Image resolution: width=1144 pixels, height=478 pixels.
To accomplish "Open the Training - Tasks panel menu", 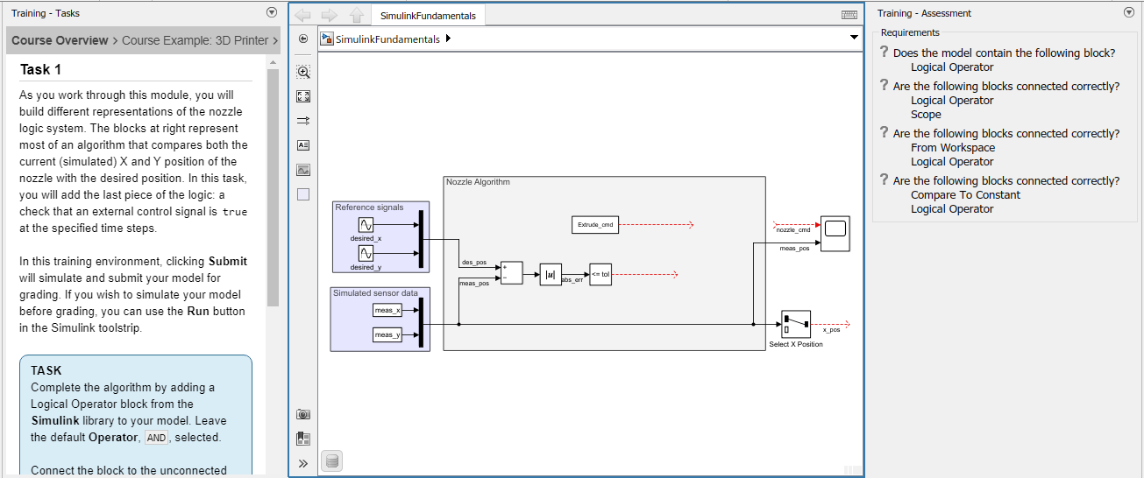I will pyautogui.click(x=271, y=13).
